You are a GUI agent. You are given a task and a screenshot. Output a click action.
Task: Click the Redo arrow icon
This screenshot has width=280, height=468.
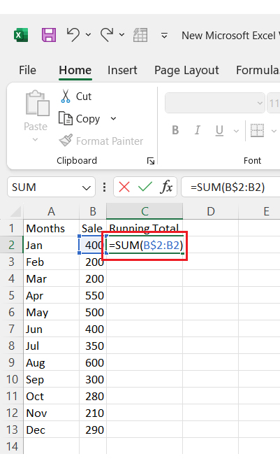[x=107, y=34]
